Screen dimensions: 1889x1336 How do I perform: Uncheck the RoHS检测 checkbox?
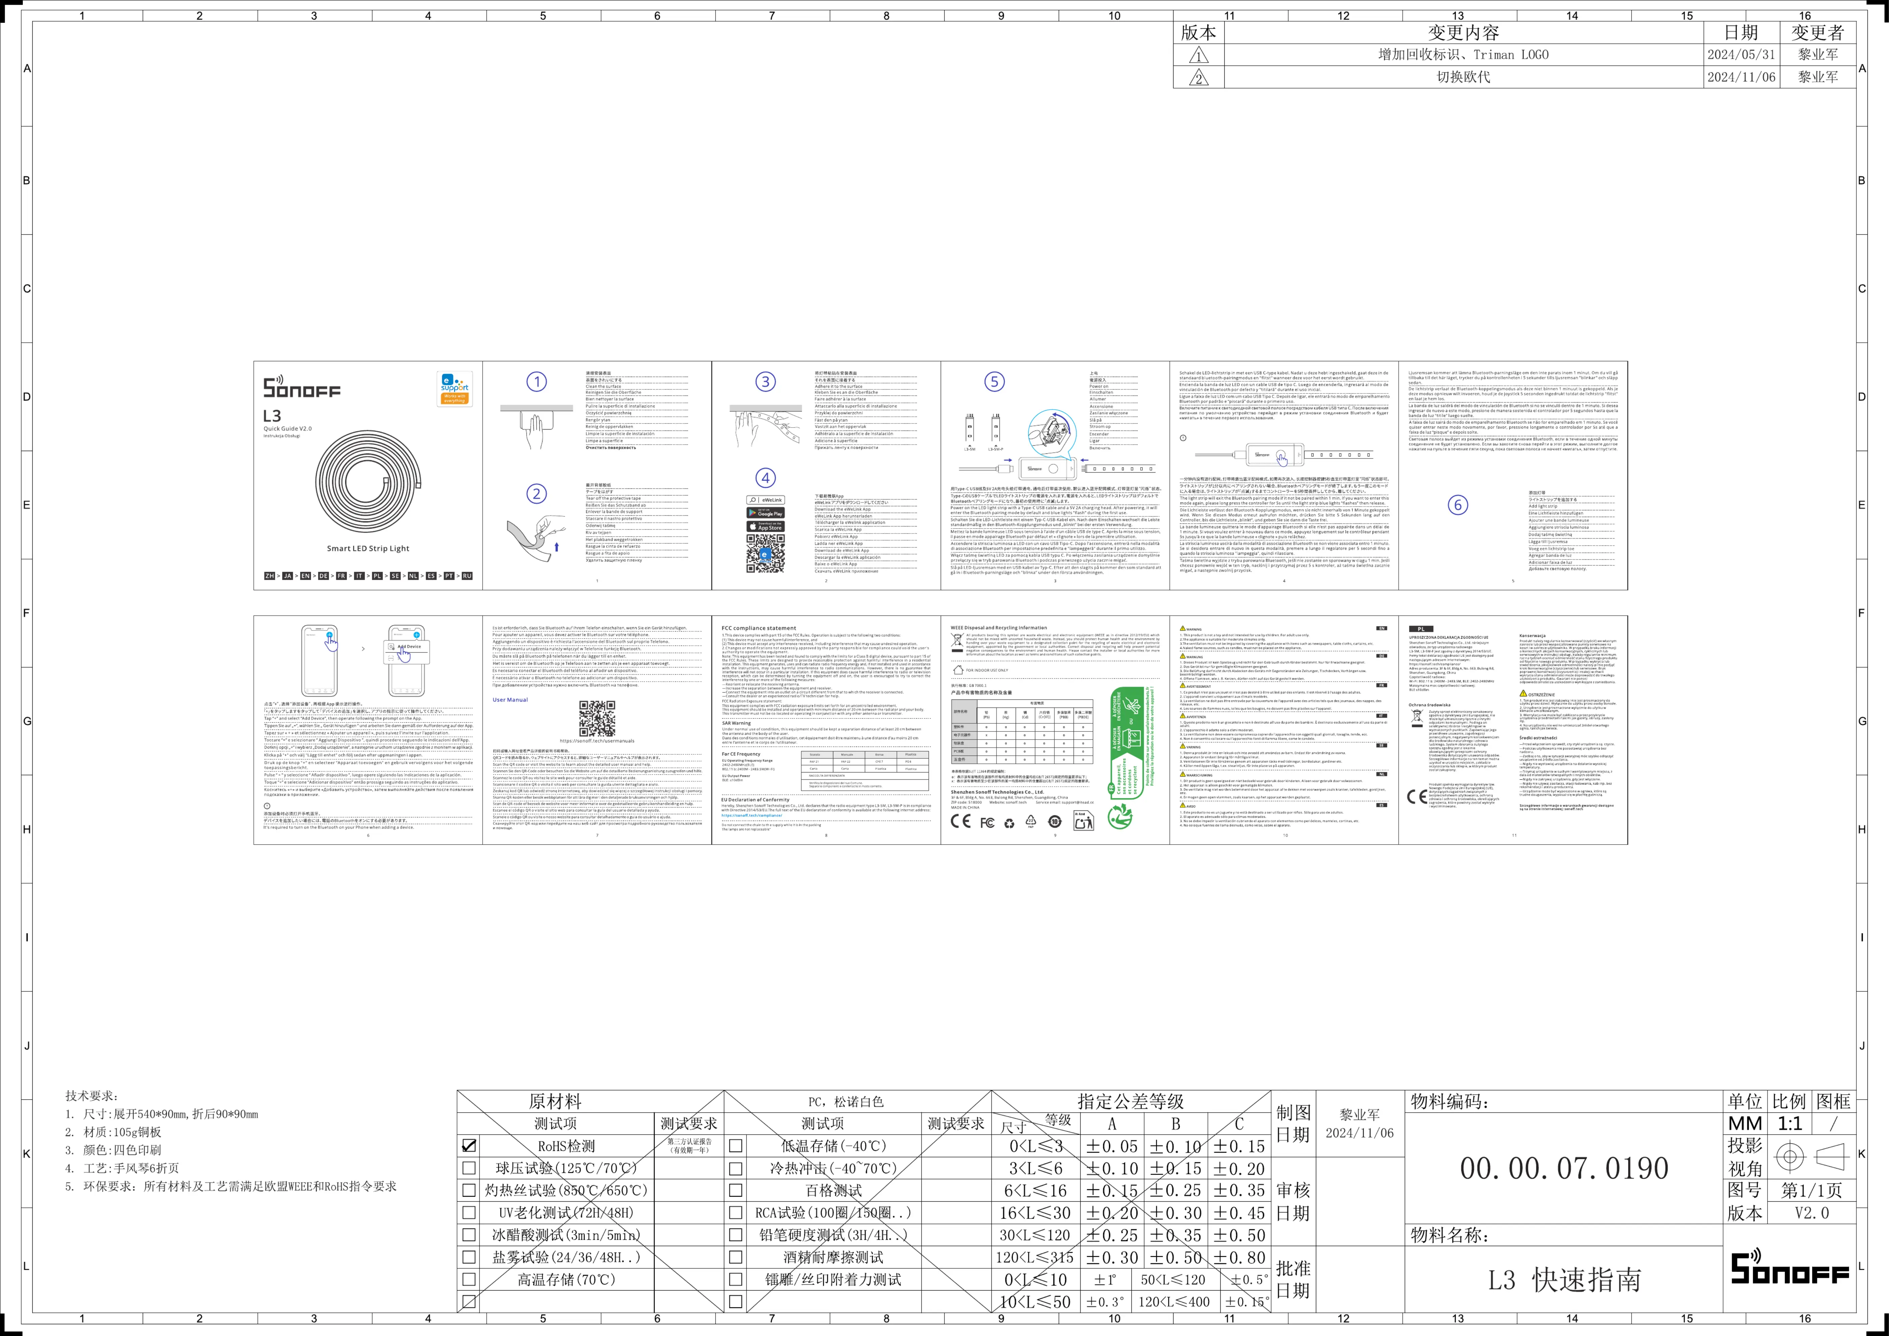[x=469, y=1145]
